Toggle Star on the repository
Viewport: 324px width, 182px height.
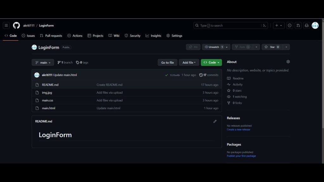[272, 47]
